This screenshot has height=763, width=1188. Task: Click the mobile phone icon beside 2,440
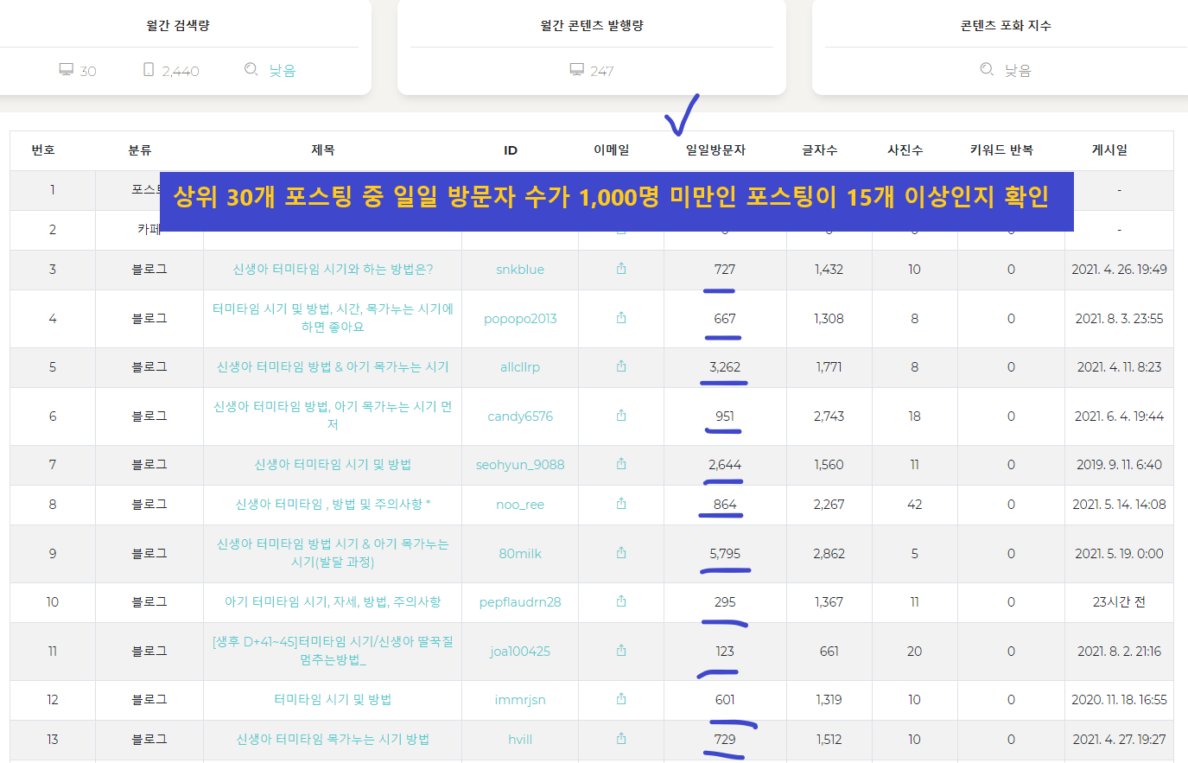tap(149, 70)
